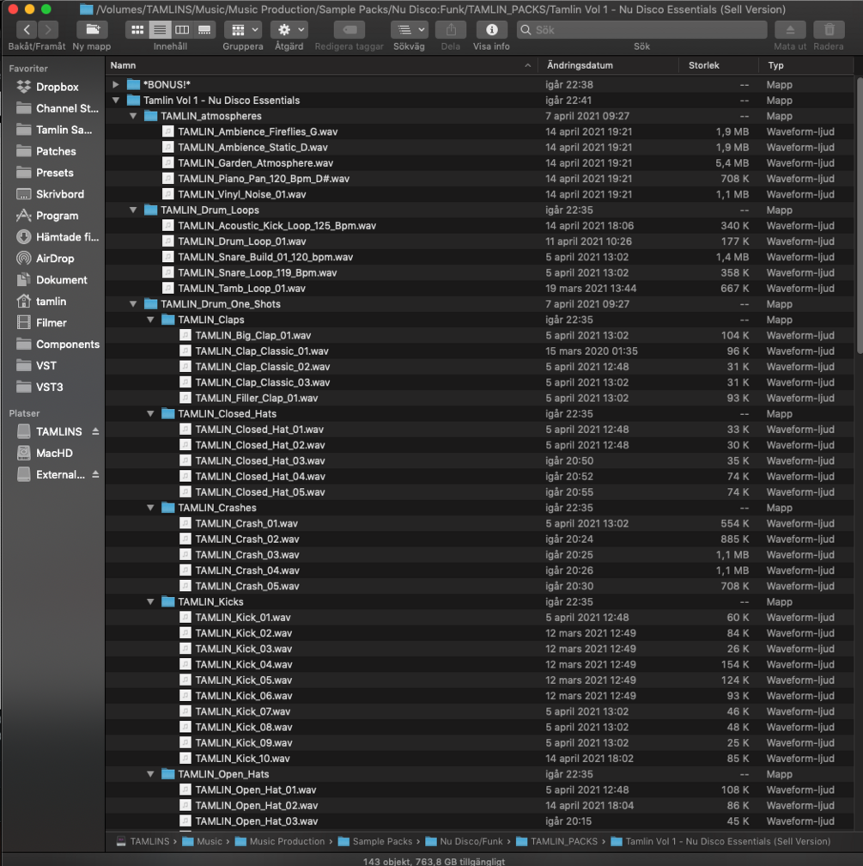Expand the *BONUS!* folder
This screenshot has width=863, height=866.
point(115,84)
